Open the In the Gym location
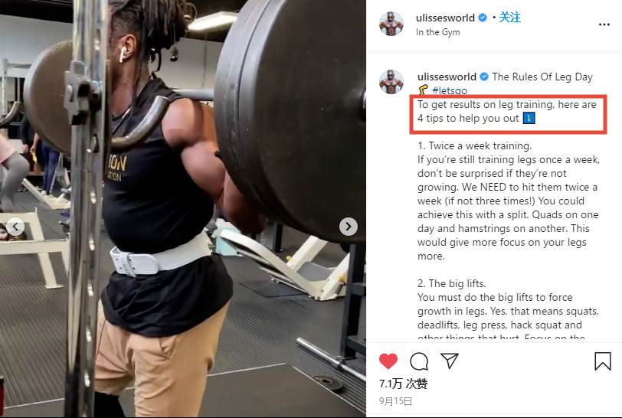 [438, 32]
